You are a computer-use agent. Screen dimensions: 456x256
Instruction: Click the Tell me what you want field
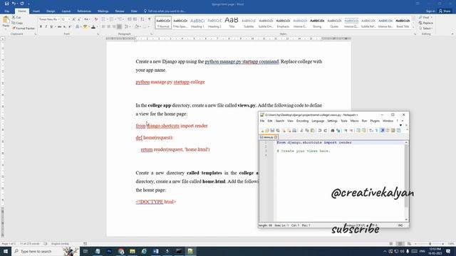tap(165, 11)
